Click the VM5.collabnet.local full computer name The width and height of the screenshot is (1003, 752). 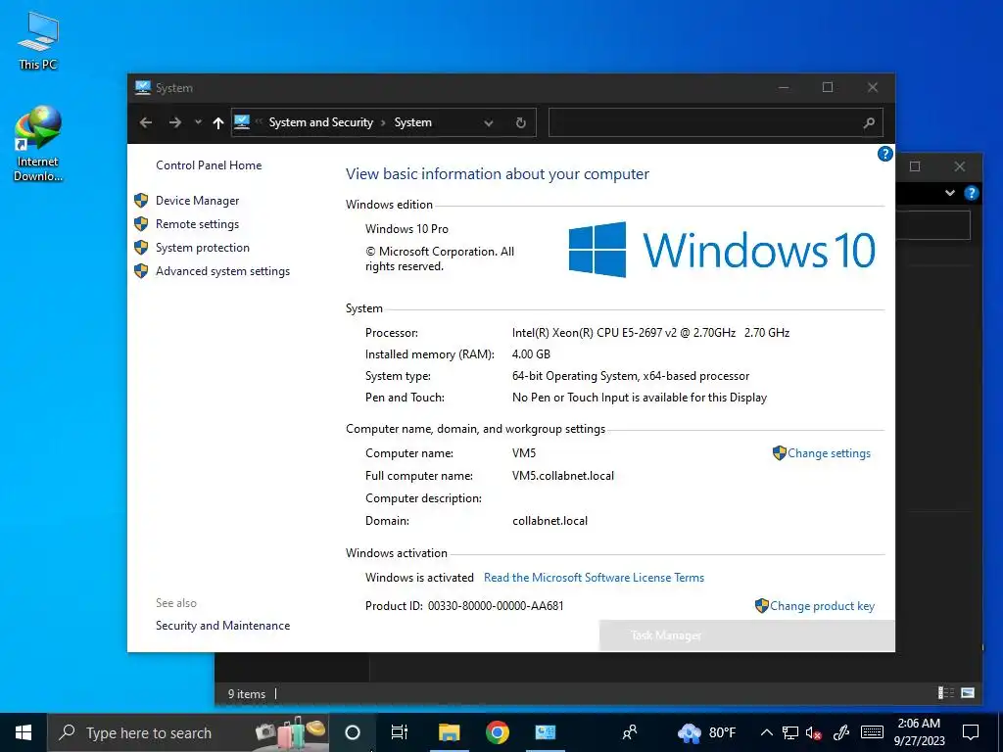(563, 476)
